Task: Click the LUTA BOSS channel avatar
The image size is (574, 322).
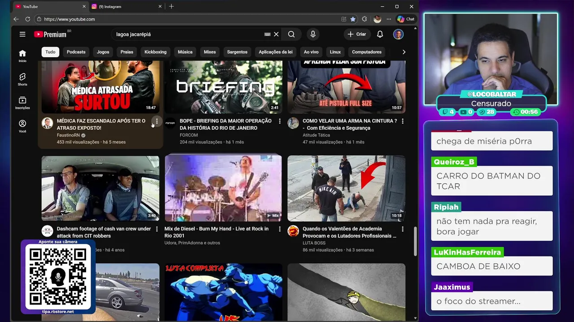Action: 293,231
